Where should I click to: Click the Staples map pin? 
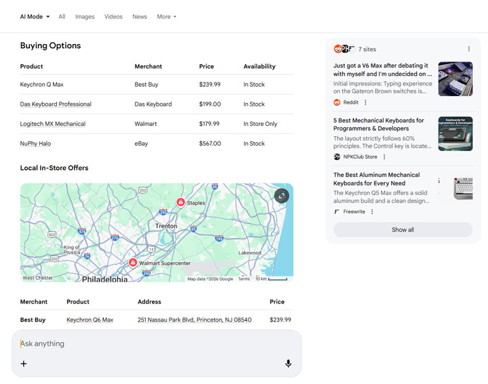pos(181,202)
